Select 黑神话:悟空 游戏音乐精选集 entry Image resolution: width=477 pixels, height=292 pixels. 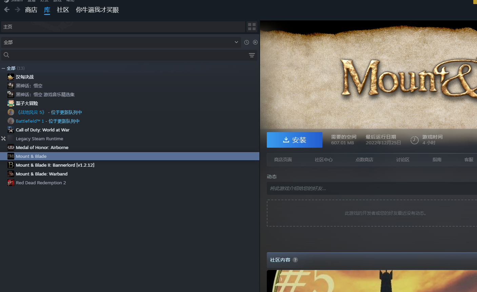tap(45, 95)
